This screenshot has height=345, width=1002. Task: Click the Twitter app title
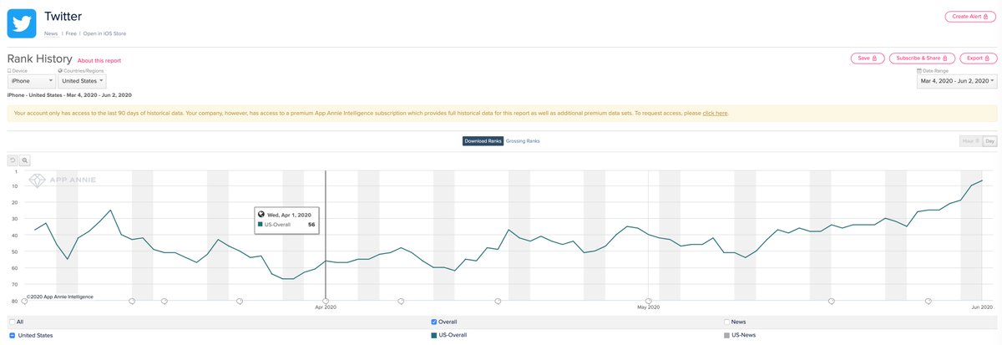pos(63,17)
